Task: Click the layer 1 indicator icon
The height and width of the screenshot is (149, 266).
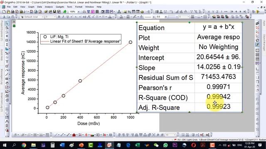Action: [x=14, y=22]
